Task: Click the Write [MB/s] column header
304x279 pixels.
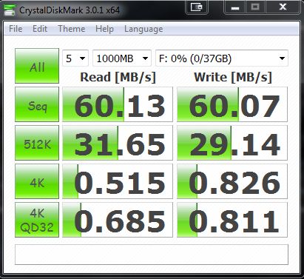Action: tap(233, 77)
